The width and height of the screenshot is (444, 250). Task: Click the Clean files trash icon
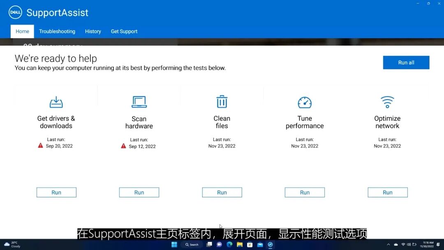pos(222,102)
